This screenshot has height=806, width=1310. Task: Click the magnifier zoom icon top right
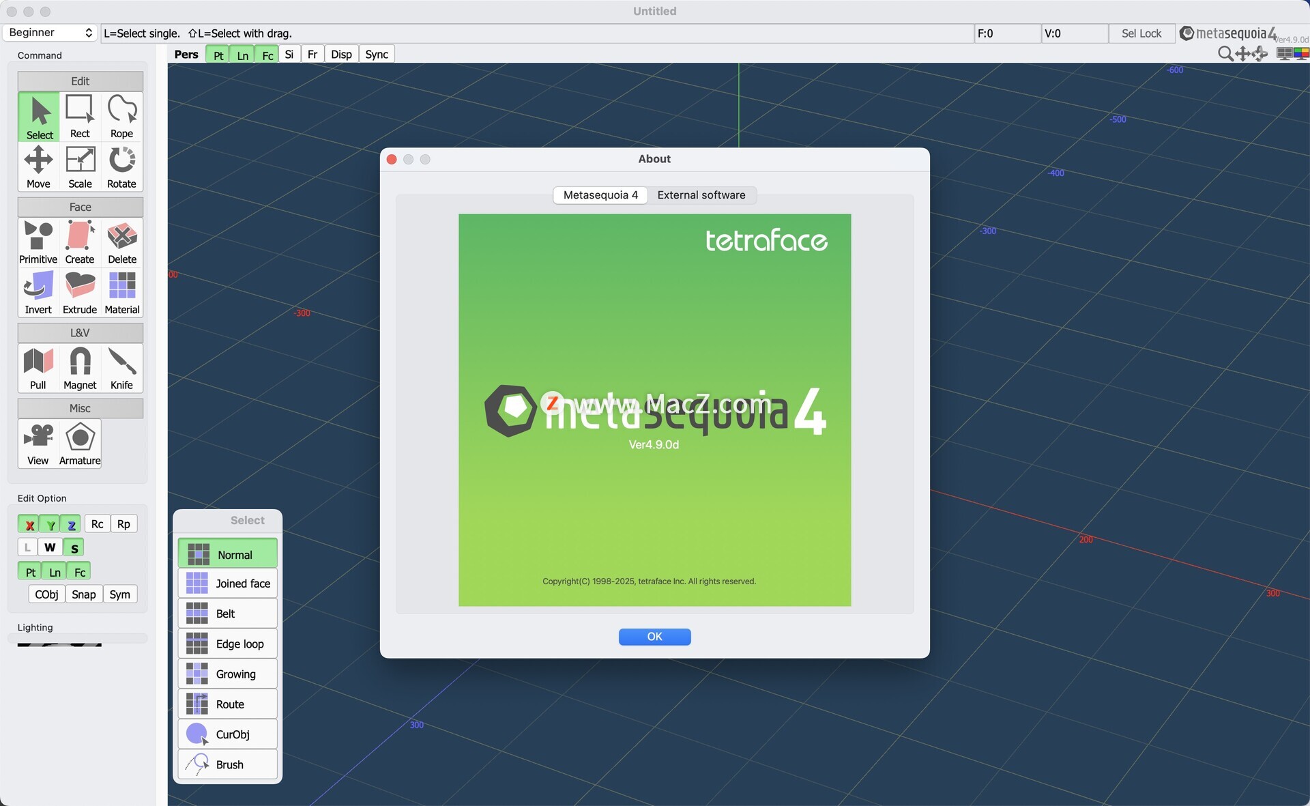tap(1225, 54)
